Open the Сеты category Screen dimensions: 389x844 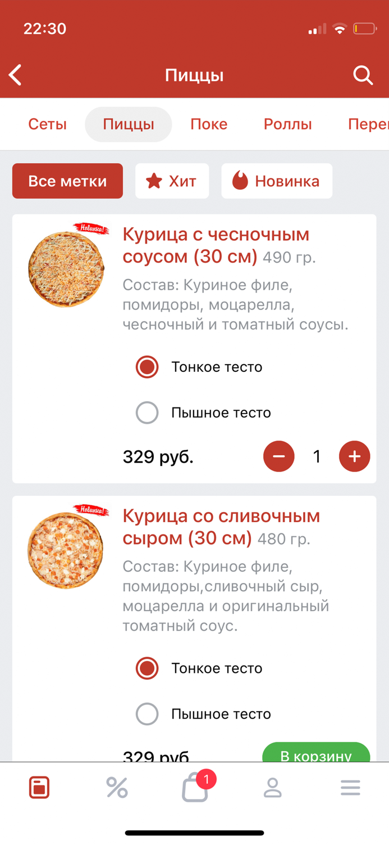47,124
